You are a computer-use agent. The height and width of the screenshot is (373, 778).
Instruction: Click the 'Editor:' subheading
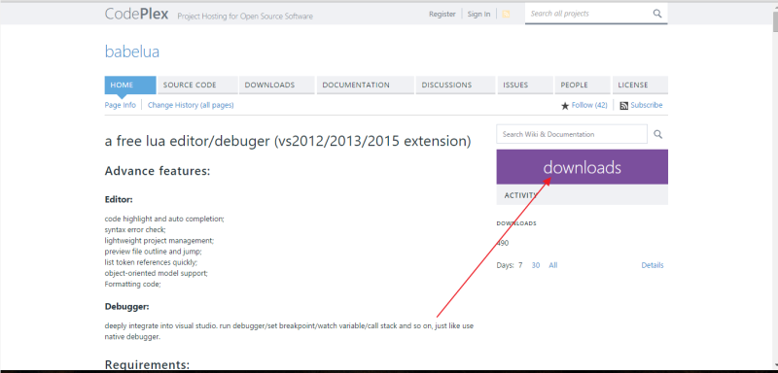pos(119,200)
